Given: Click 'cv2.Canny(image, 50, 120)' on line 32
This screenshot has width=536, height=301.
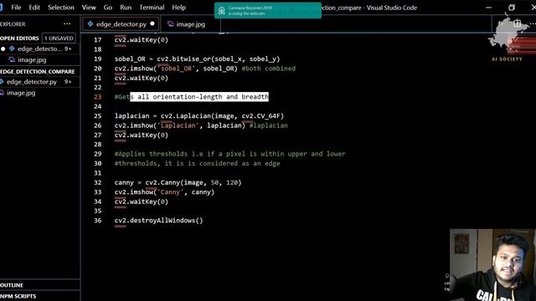Looking at the screenshot, I should click(193, 182).
